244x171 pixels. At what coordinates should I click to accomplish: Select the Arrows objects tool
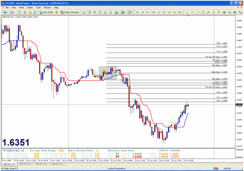[240, 12]
